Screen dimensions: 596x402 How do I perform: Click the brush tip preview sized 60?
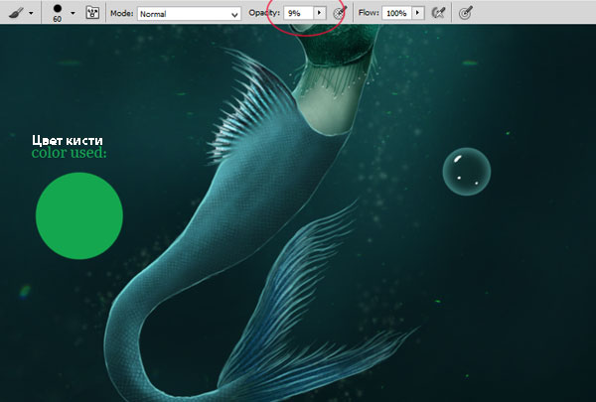[58, 13]
